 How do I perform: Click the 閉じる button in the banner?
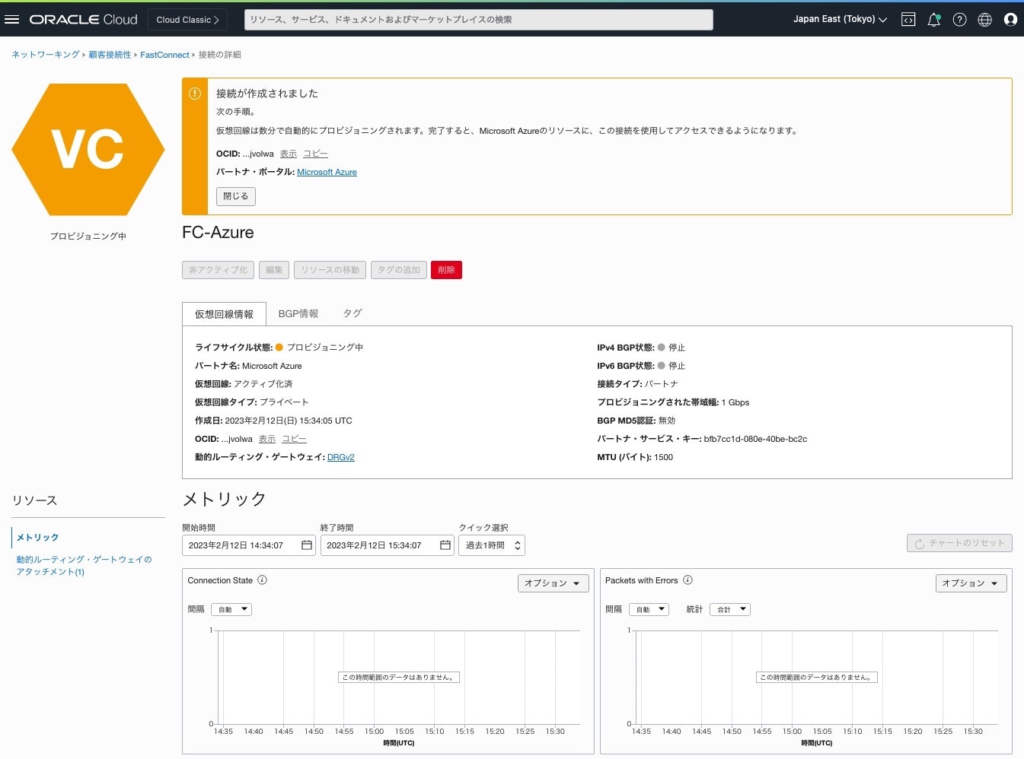(x=236, y=196)
